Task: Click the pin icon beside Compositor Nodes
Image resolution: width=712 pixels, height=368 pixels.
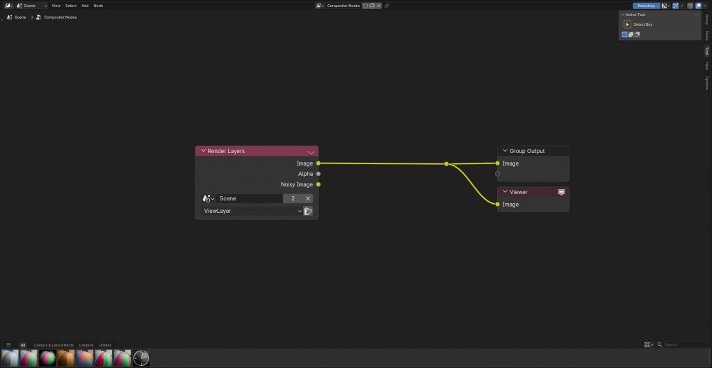Action: 387,6
